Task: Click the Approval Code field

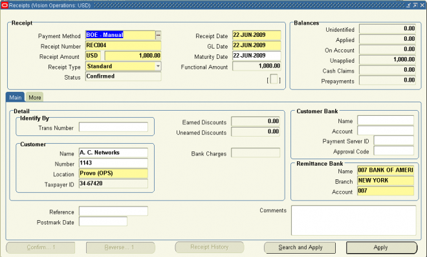Action: pos(394,151)
